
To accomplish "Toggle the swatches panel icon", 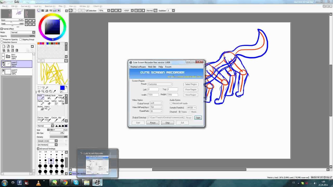I will click(x=55, y=10).
